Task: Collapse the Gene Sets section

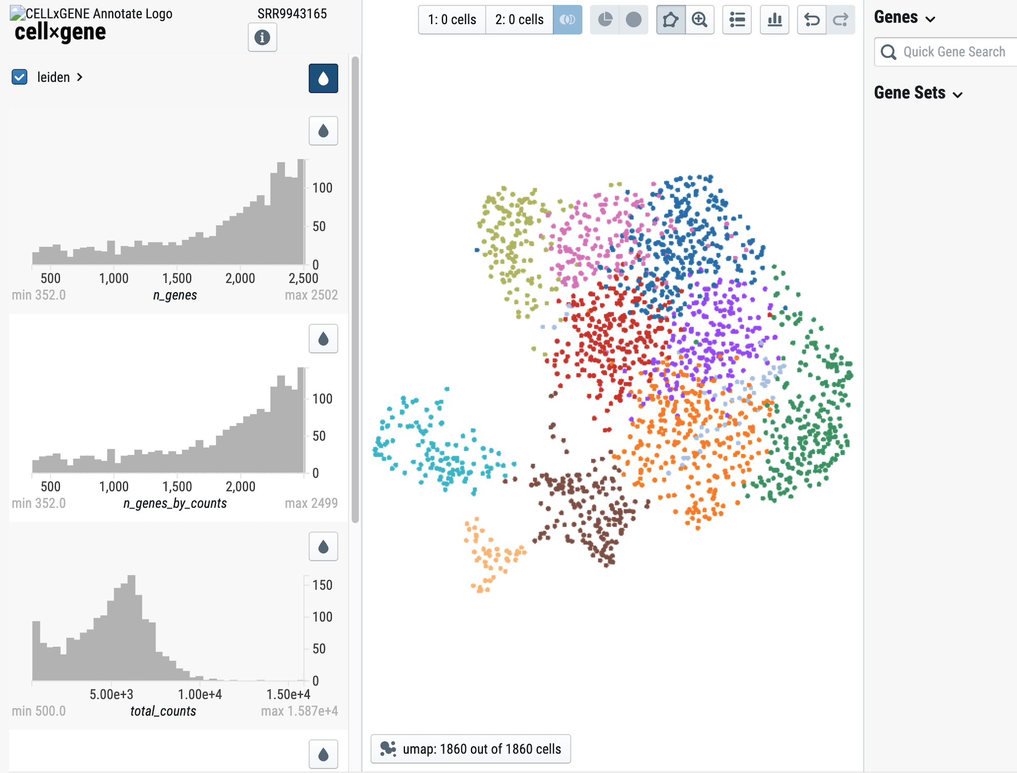Action: pos(918,93)
